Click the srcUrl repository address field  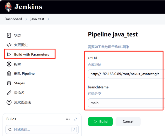pos(126,74)
